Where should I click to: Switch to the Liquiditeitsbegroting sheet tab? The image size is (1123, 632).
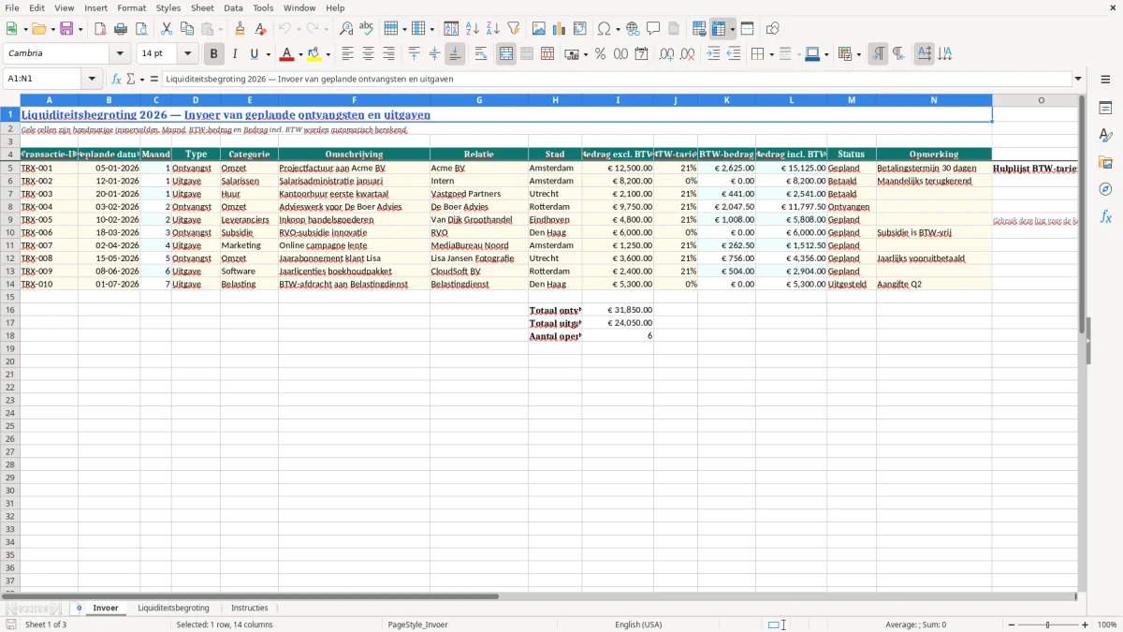[173, 609]
